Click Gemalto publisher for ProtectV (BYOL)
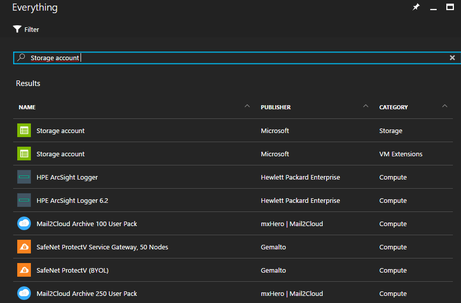The height and width of the screenshot is (303, 461). [x=274, y=270]
